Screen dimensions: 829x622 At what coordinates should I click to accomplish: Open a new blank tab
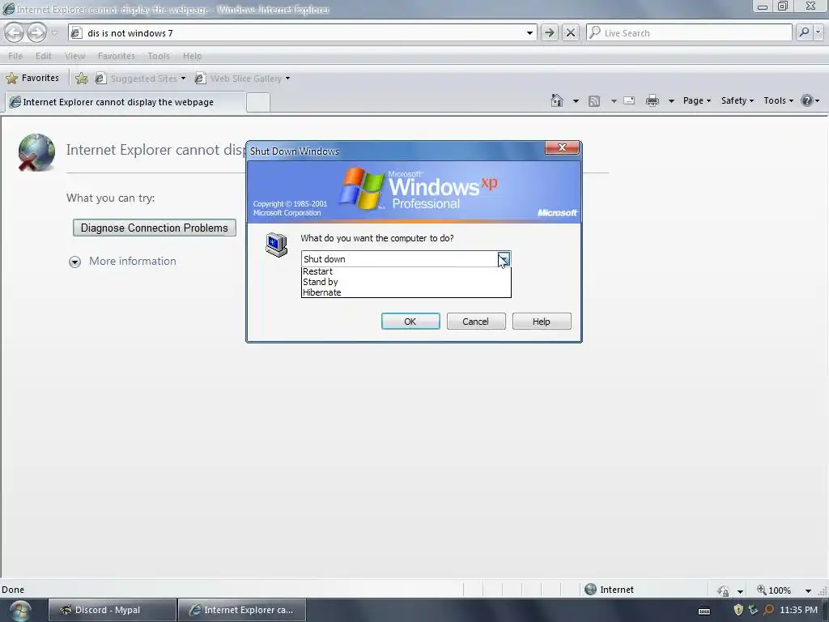click(258, 102)
